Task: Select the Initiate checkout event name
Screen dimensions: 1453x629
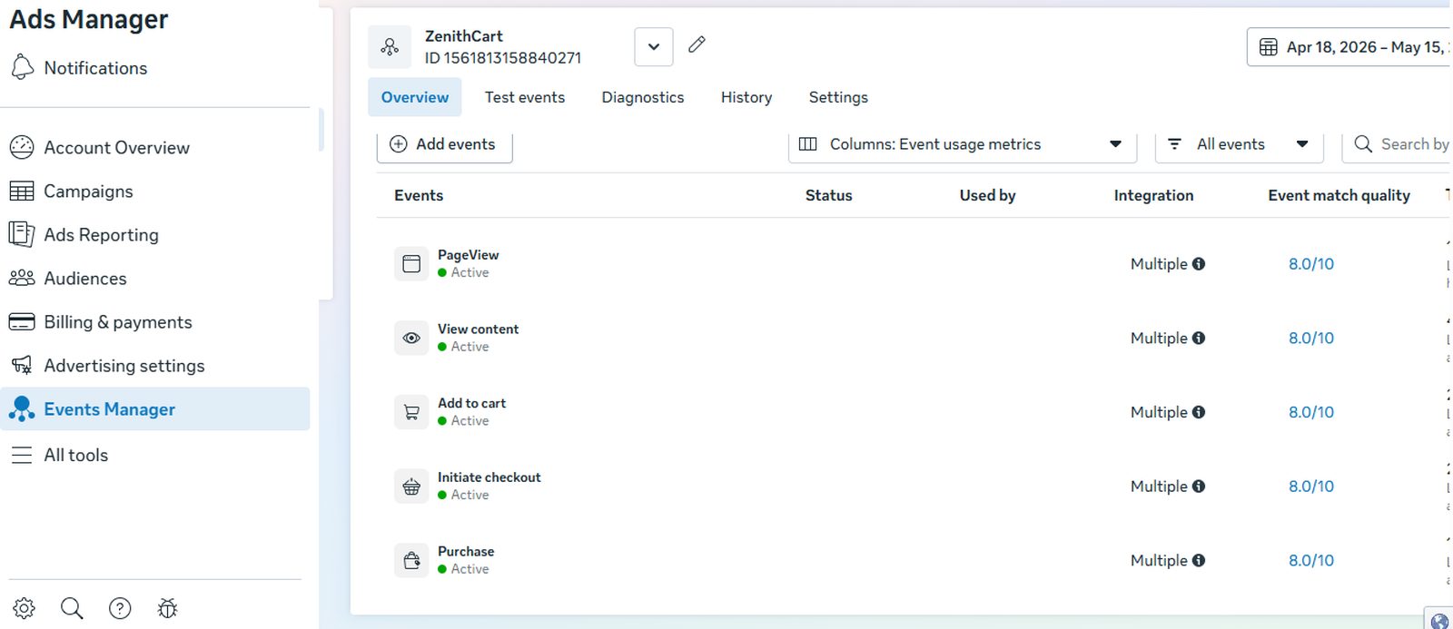Action: 489,477
